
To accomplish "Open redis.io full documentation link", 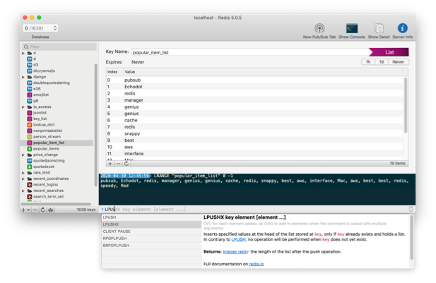I will click(257, 264).
